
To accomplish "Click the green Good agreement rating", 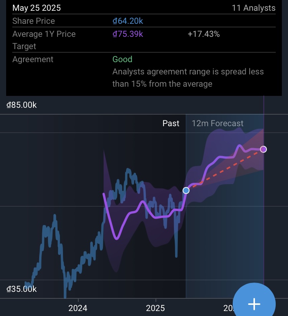I will 122,59.
